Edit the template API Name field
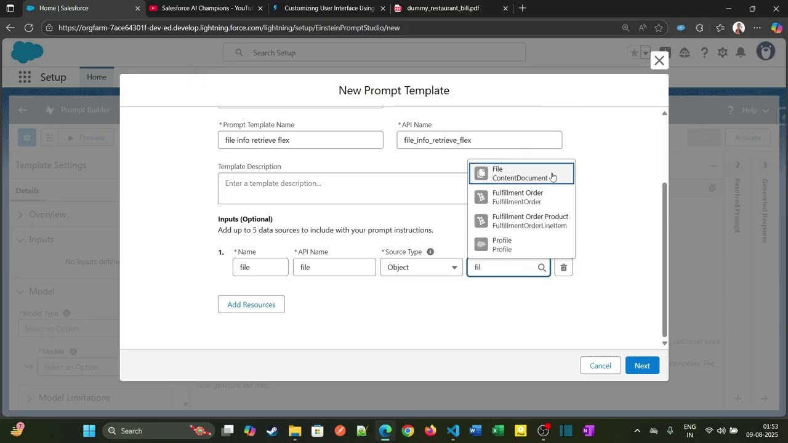This screenshot has width=788, height=443. [480, 140]
